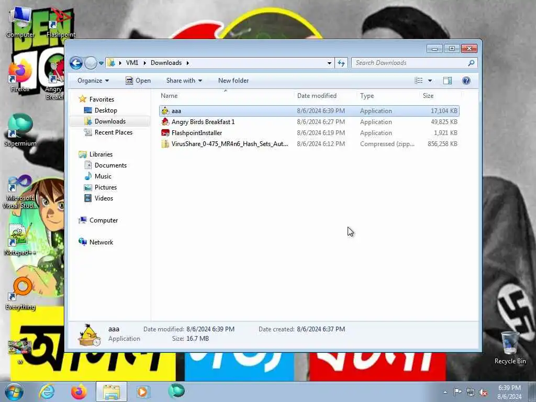The width and height of the screenshot is (536, 402).
Task: Click the magnifier icon in search box
Action: coord(472,63)
